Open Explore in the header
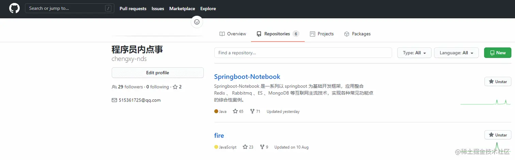The image size is (515, 160). [208, 8]
